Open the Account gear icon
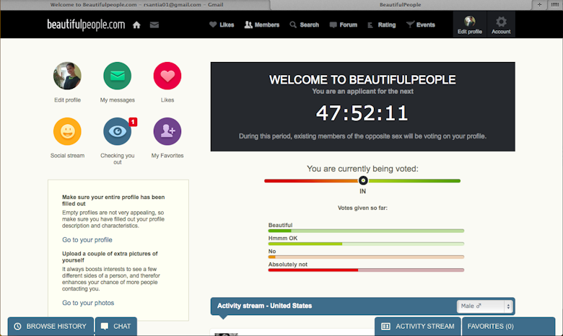 coord(501,24)
